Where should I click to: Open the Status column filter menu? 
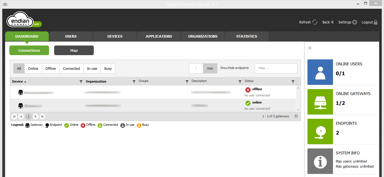coord(293,82)
